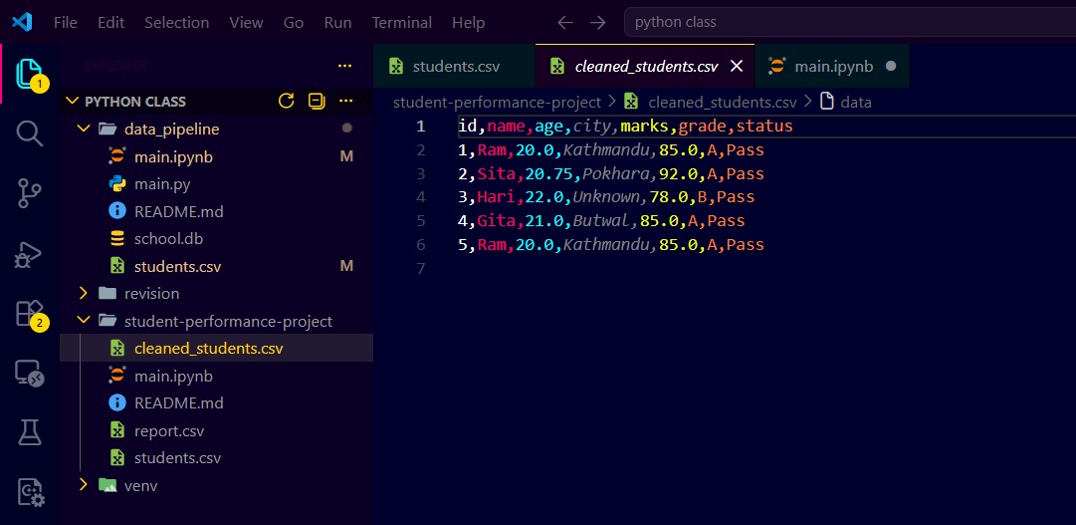Screen dimensions: 1076x525
Task: Expand the revision folder
Action: 83,294
